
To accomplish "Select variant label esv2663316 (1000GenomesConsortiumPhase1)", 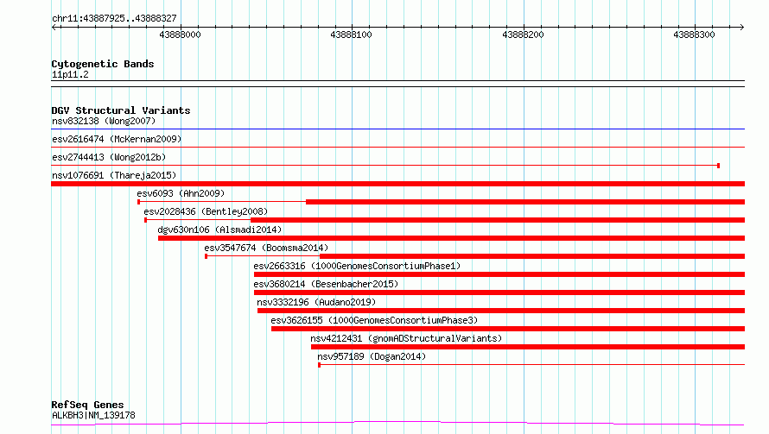I will 357,266.
